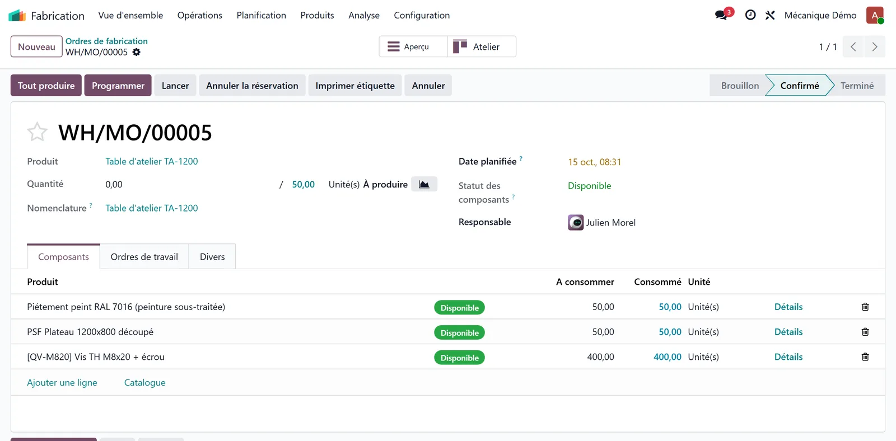Viewport: 896px width, 441px height.
Task: Delete the PSF Plateau 1200x800 découpé line
Action: [865, 332]
